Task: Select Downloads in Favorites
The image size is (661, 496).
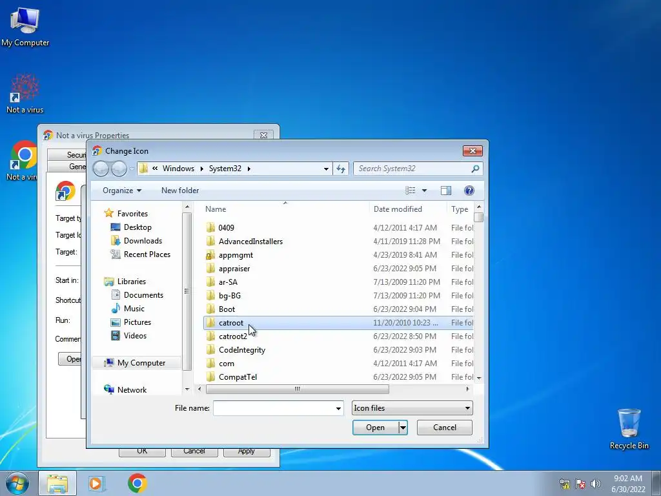Action: pos(136,241)
